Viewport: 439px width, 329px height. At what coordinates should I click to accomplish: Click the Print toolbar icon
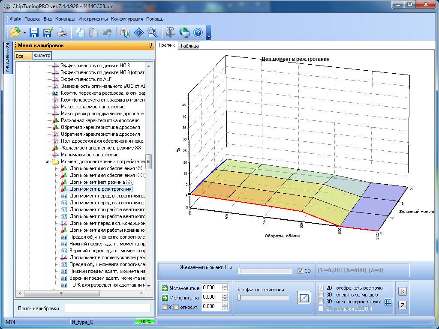click(61, 32)
